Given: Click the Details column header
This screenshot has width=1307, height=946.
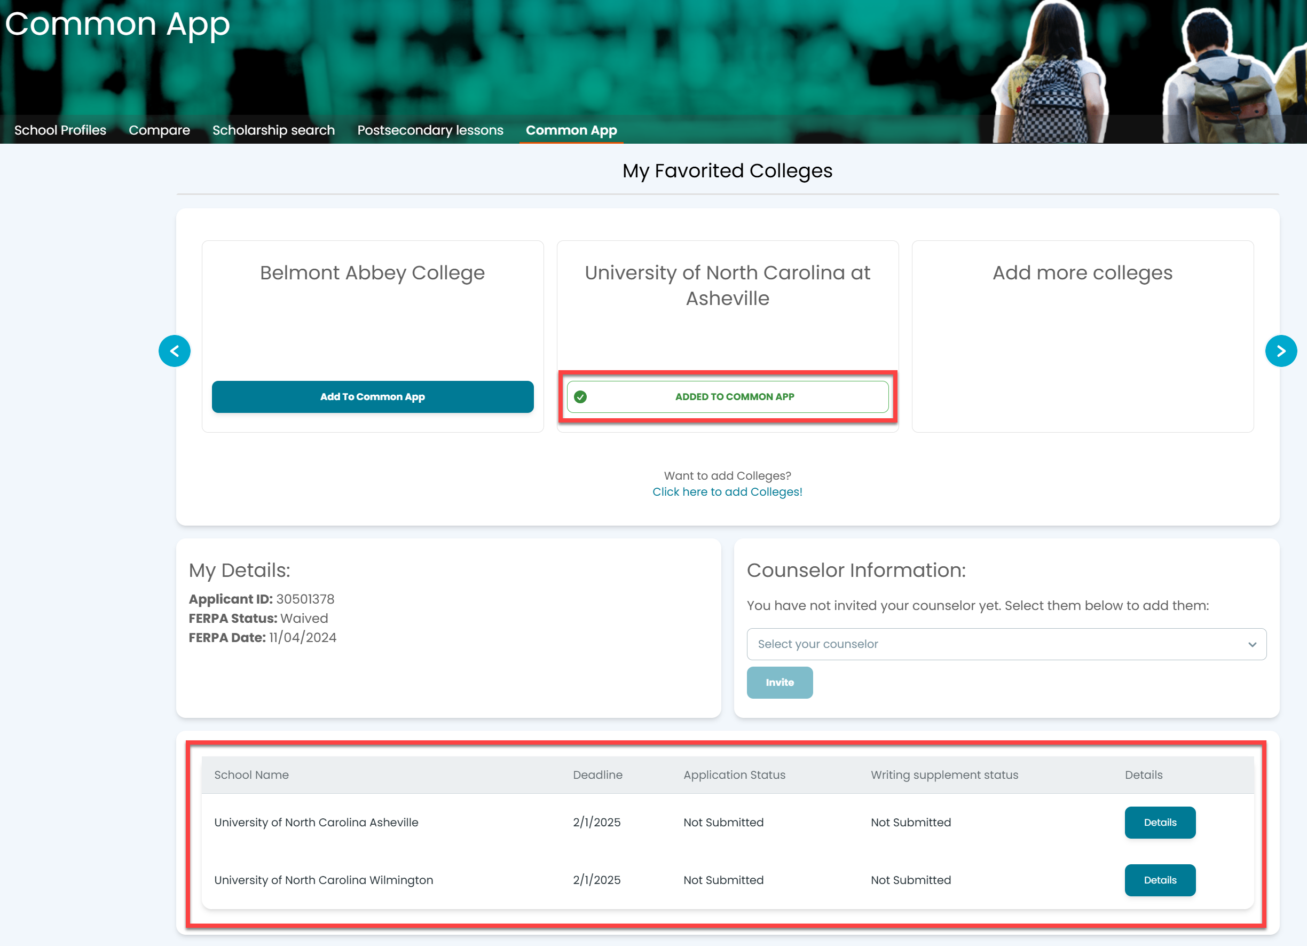Looking at the screenshot, I should pos(1143,775).
